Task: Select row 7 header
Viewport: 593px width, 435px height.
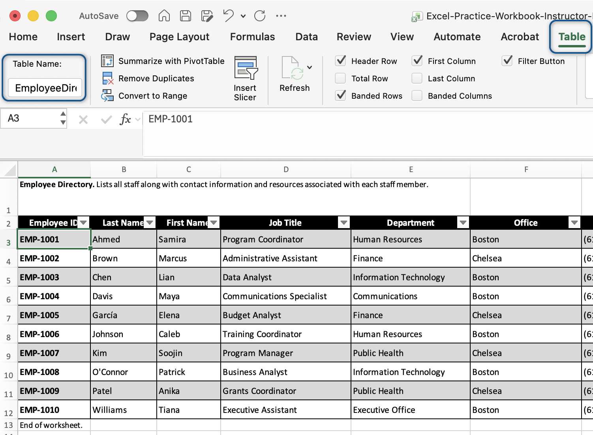Action: (9, 315)
